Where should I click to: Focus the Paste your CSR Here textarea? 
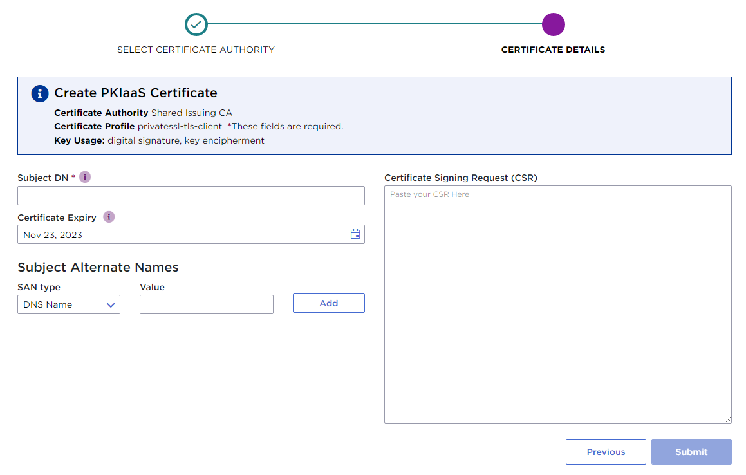[557, 304]
